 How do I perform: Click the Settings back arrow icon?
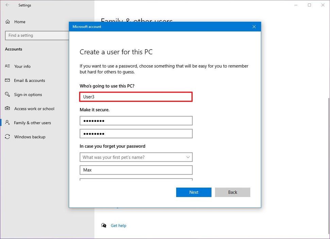(x=7, y=5)
